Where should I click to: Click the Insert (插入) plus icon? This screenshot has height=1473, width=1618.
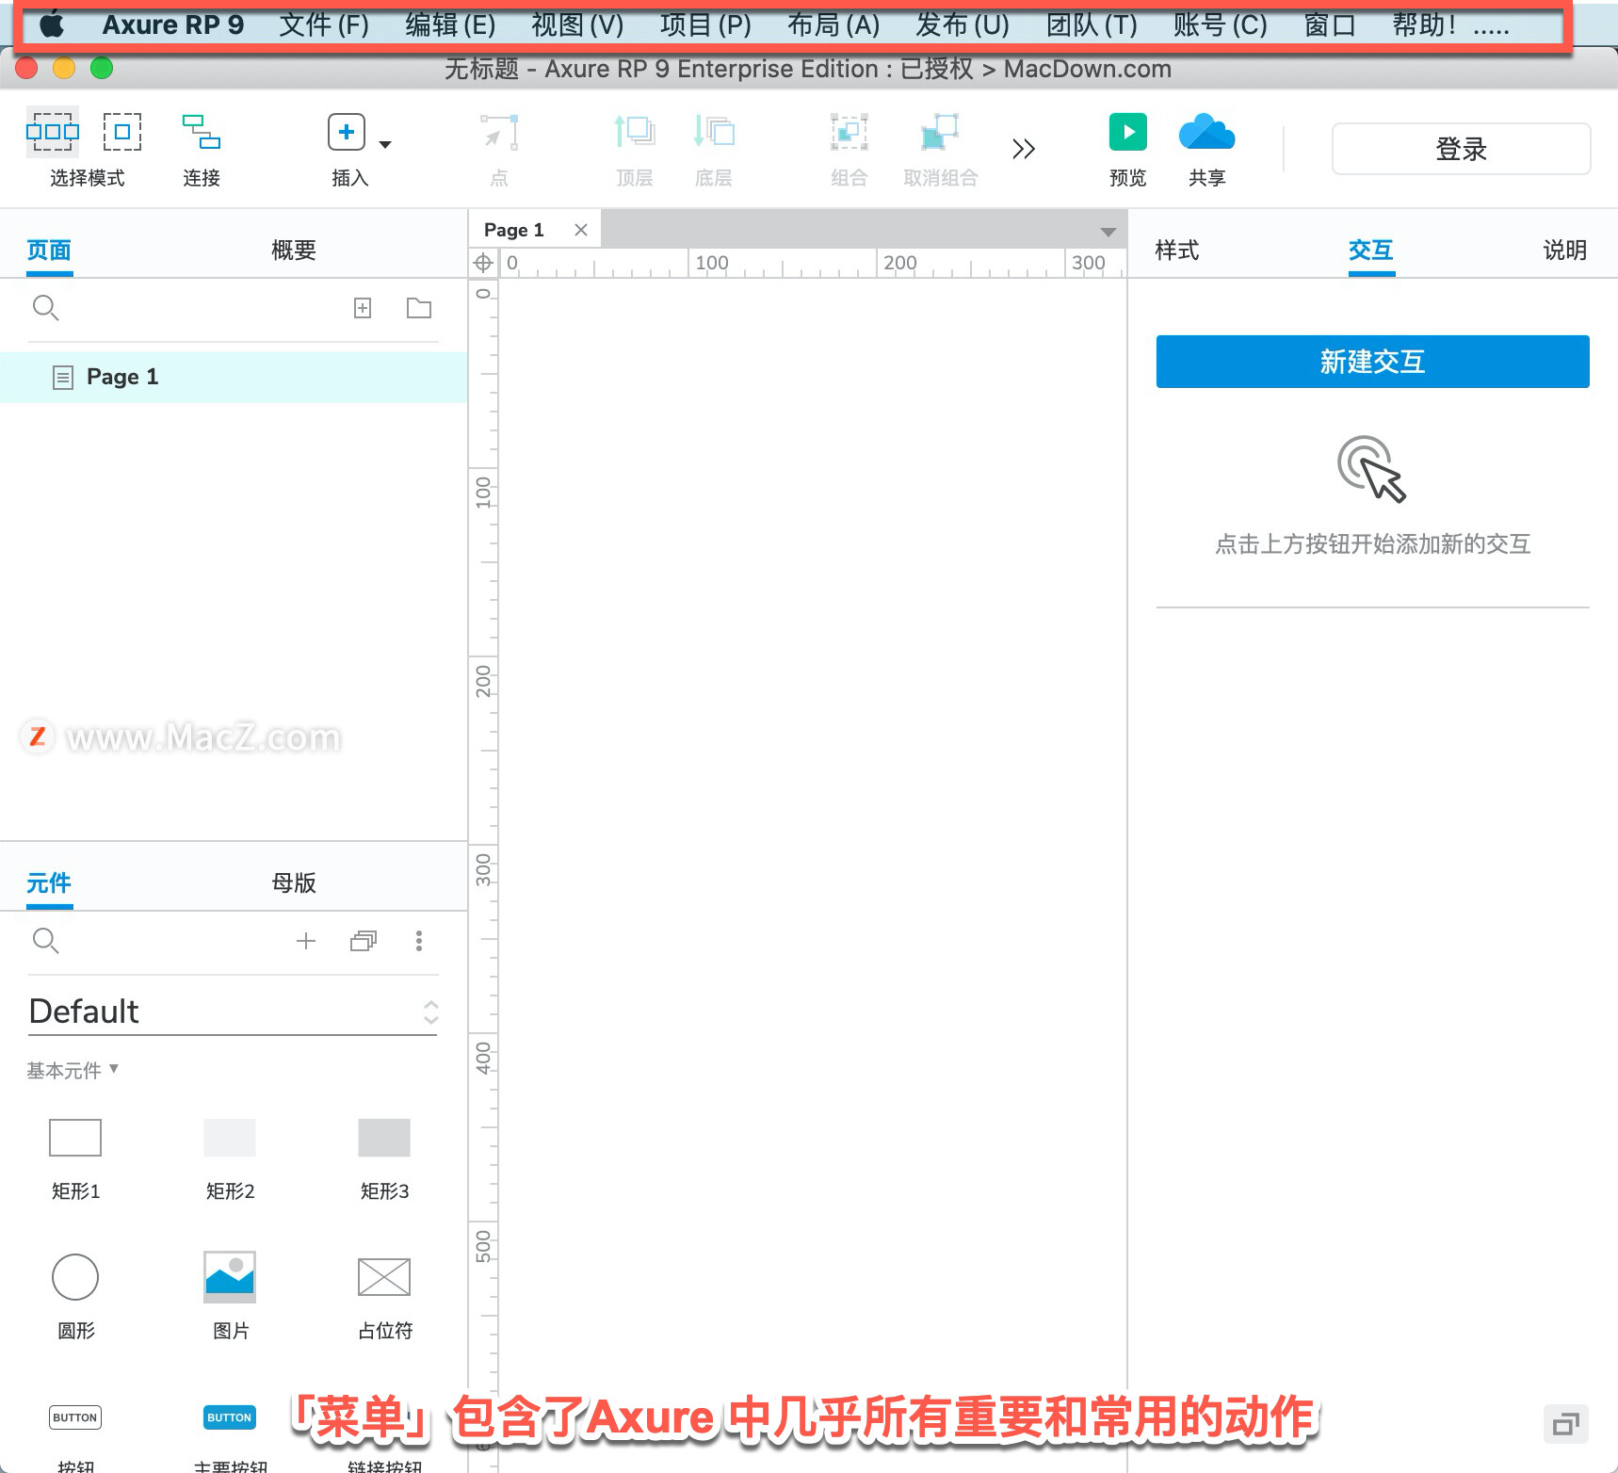pyautogui.click(x=347, y=132)
